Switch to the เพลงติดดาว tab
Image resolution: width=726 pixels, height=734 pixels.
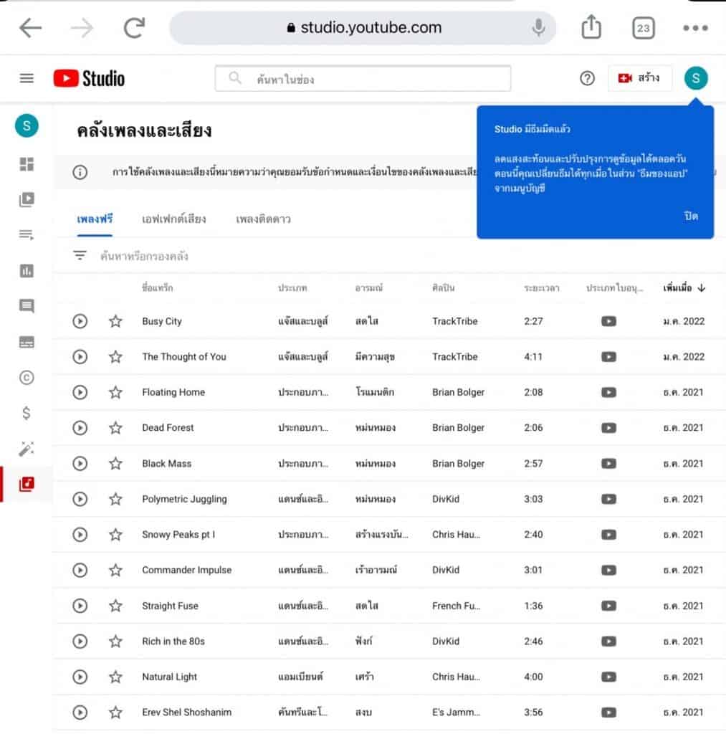(263, 219)
